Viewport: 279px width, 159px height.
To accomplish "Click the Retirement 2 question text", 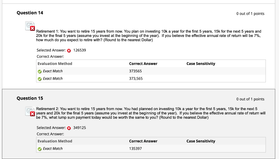I will 151,113.
